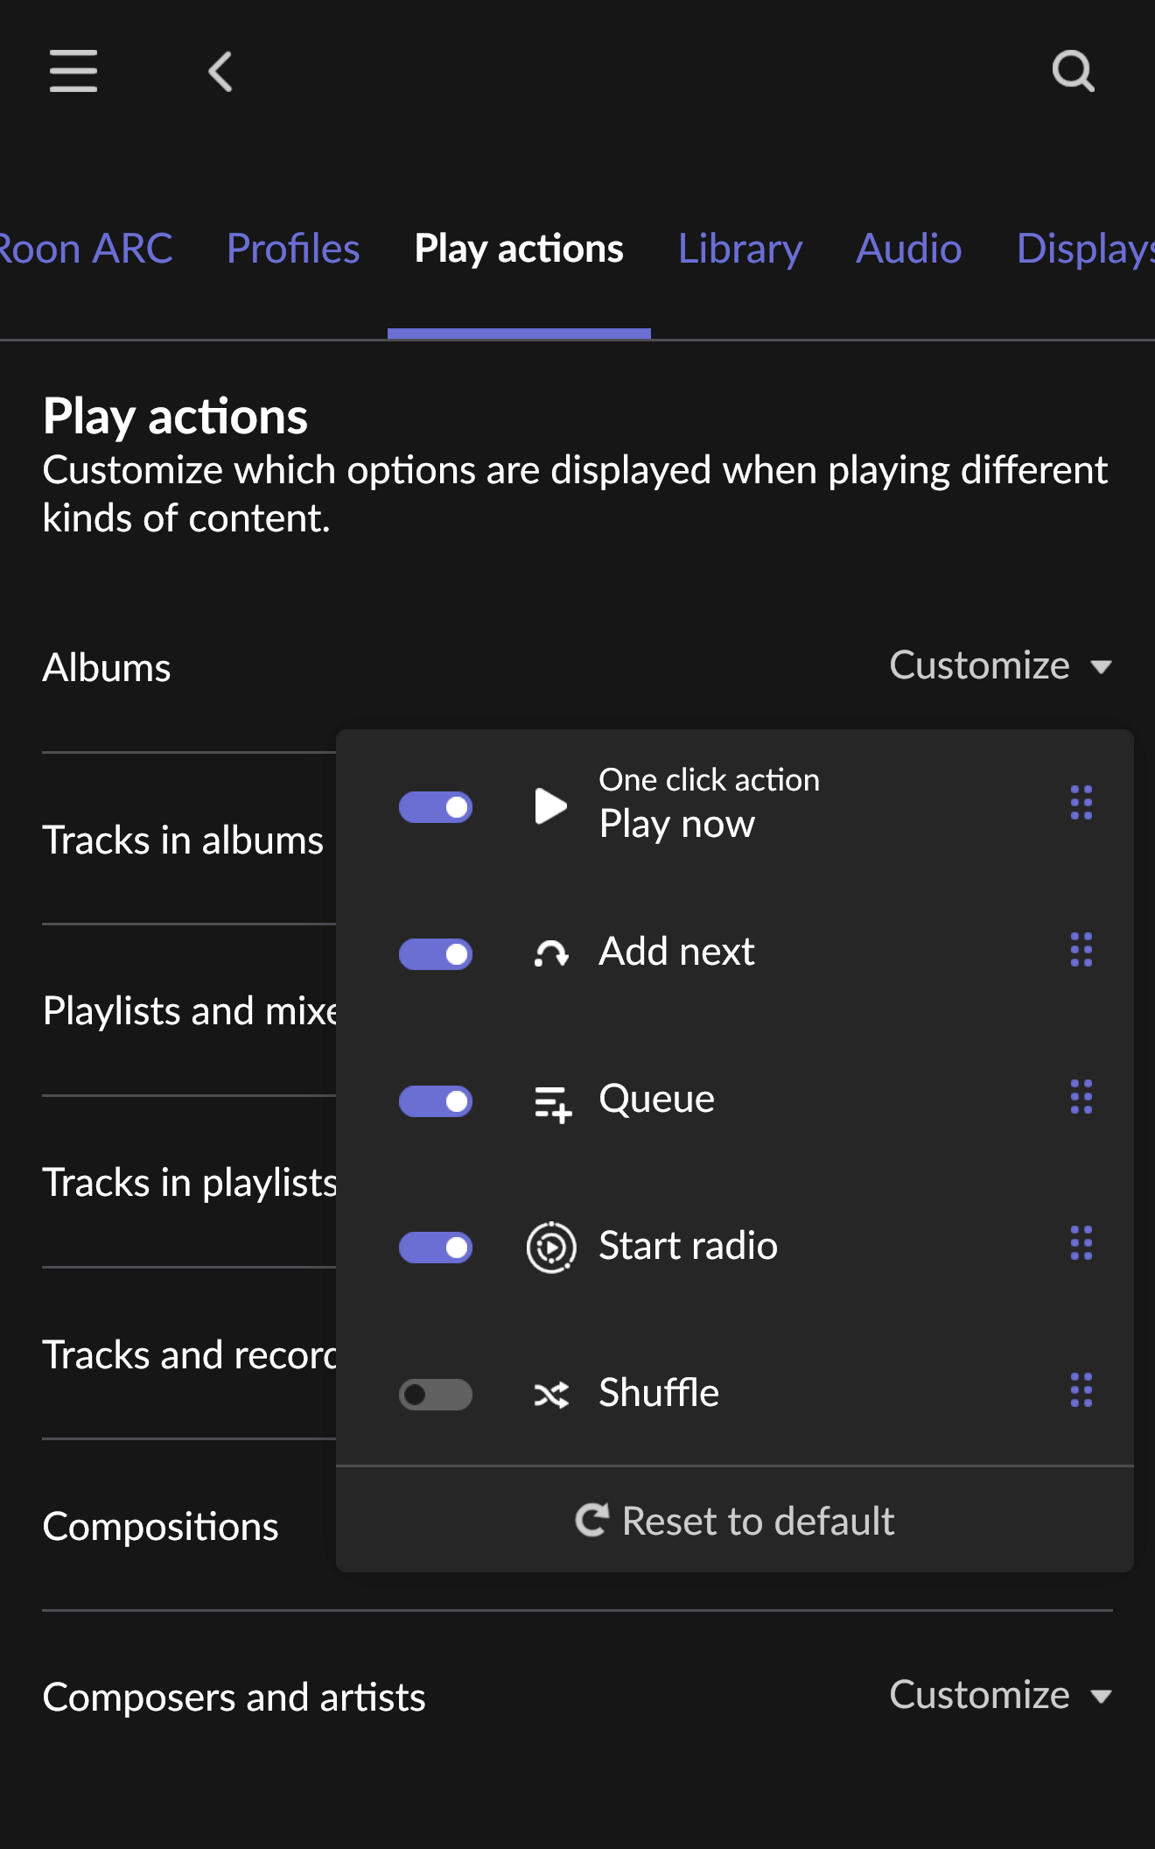The image size is (1155, 1849).
Task: Open search with the magnifier icon
Action: coord(1074,71)
